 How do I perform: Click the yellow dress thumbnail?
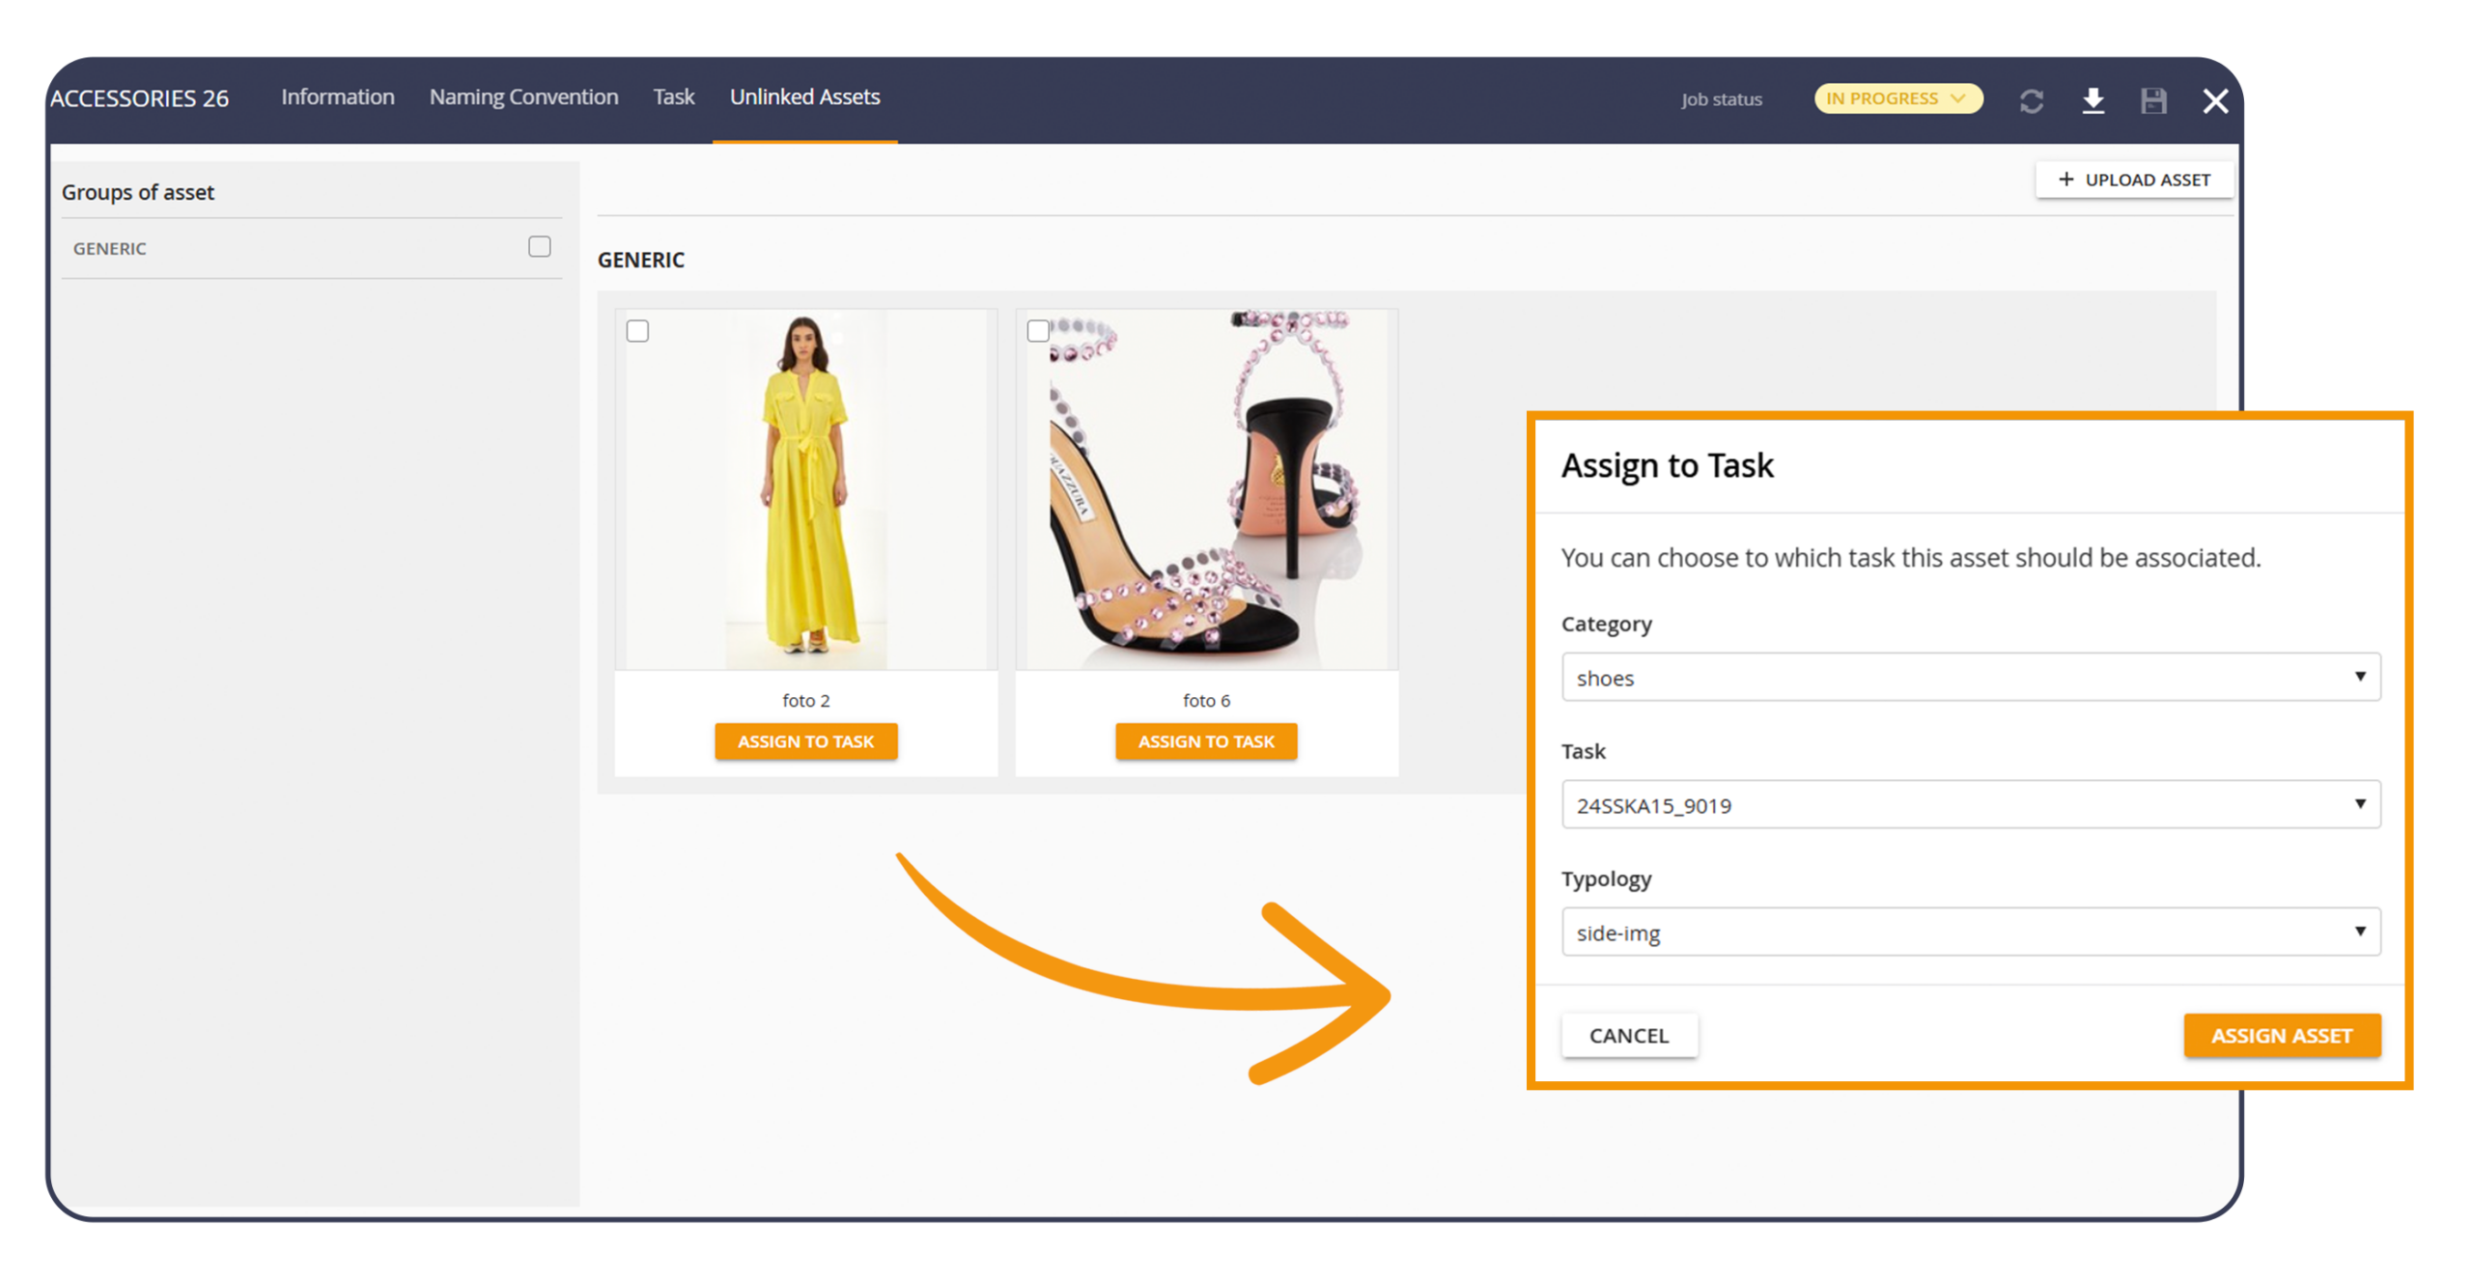click(x=807, y=492)
